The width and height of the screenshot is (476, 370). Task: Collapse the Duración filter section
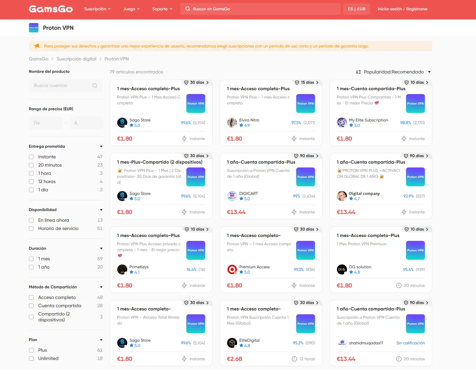101,249
